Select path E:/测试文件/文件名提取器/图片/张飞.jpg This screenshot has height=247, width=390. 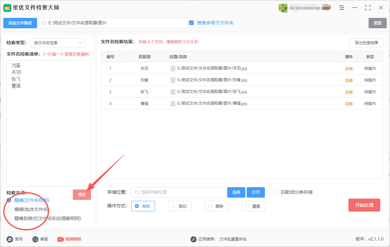click(x=212, y=92)
